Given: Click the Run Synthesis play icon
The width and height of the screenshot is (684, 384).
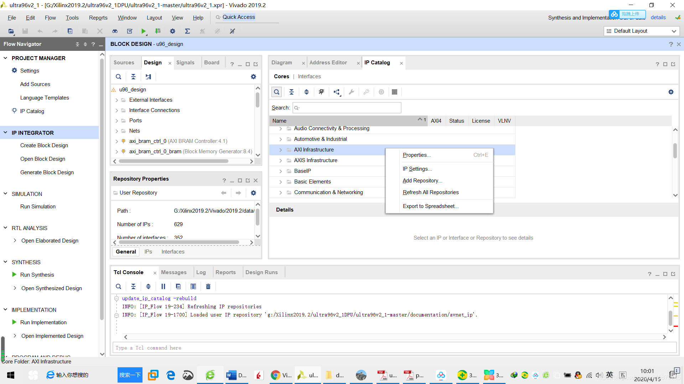Looking at the screenshot, I should [x=14, y=274].
